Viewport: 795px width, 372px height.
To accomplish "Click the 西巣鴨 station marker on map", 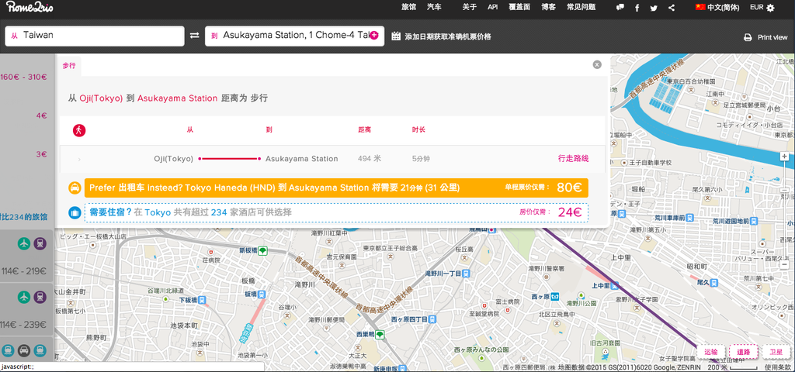I will pos(379,335).
